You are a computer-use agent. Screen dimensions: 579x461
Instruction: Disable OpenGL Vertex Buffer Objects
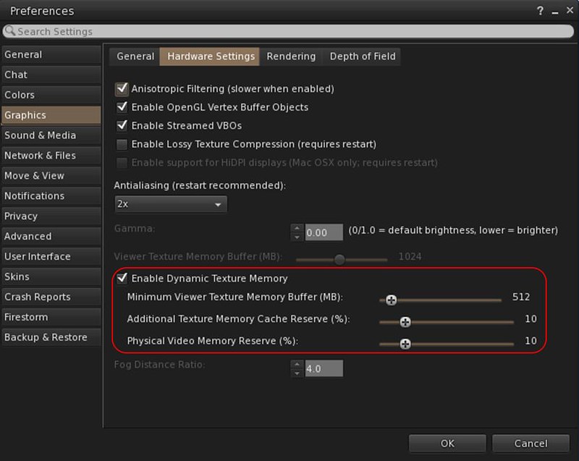pyautogui.click(x=122, y=107)
